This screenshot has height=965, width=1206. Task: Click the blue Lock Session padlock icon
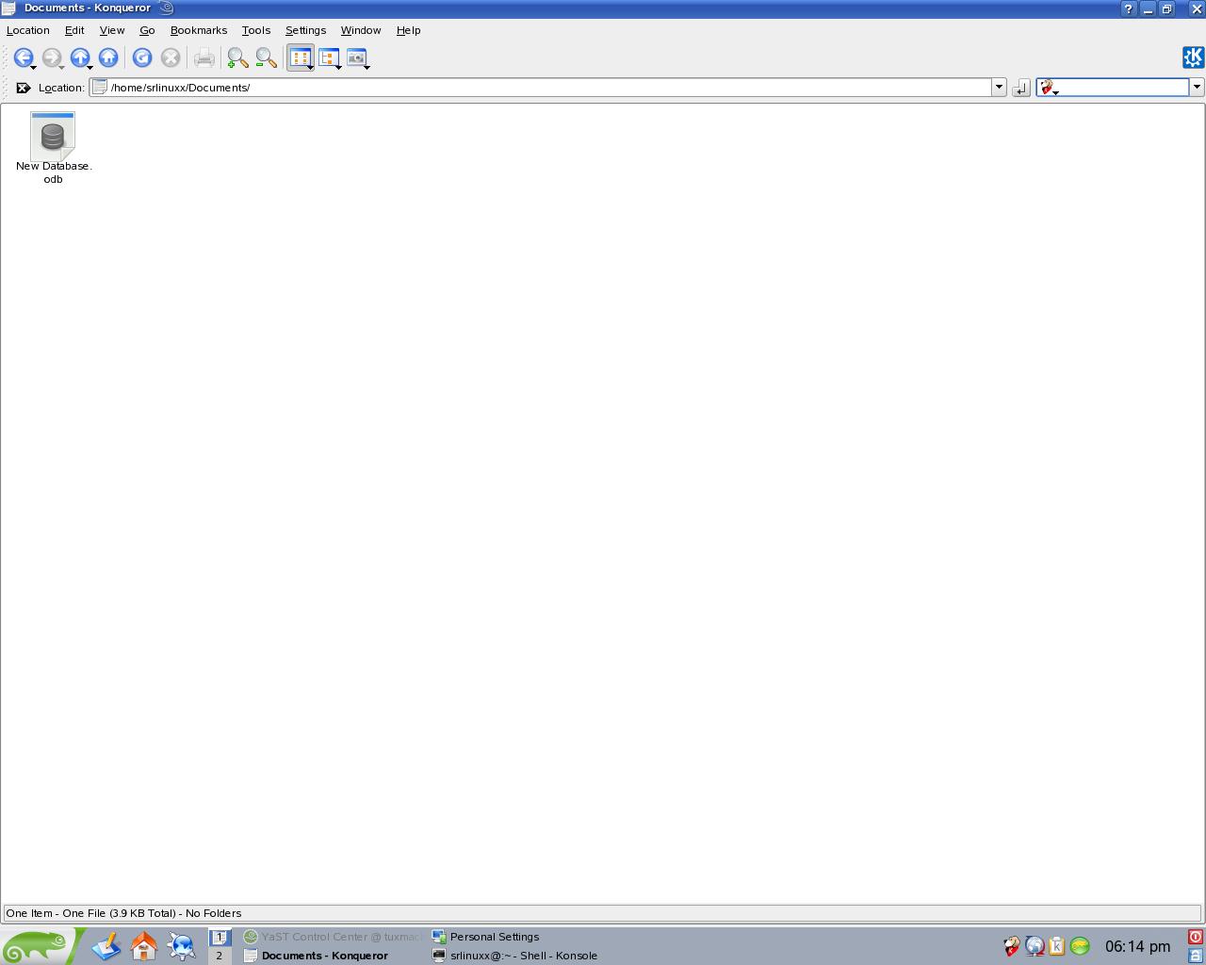point(1196,956)
